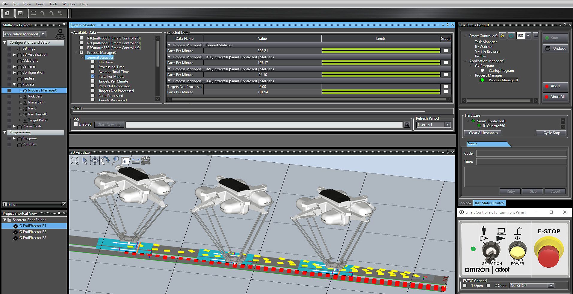
Task: Click the Abort All button
Action: coord(555,97)
